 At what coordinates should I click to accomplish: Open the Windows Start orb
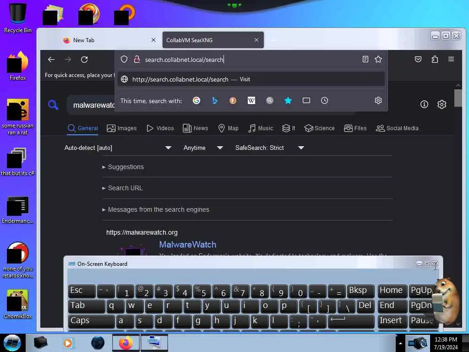coord(12,343)
